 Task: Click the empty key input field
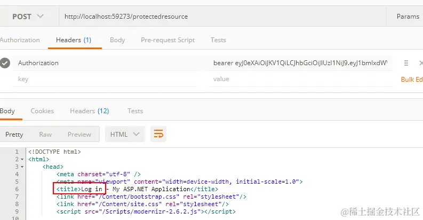tap(105, 79)
